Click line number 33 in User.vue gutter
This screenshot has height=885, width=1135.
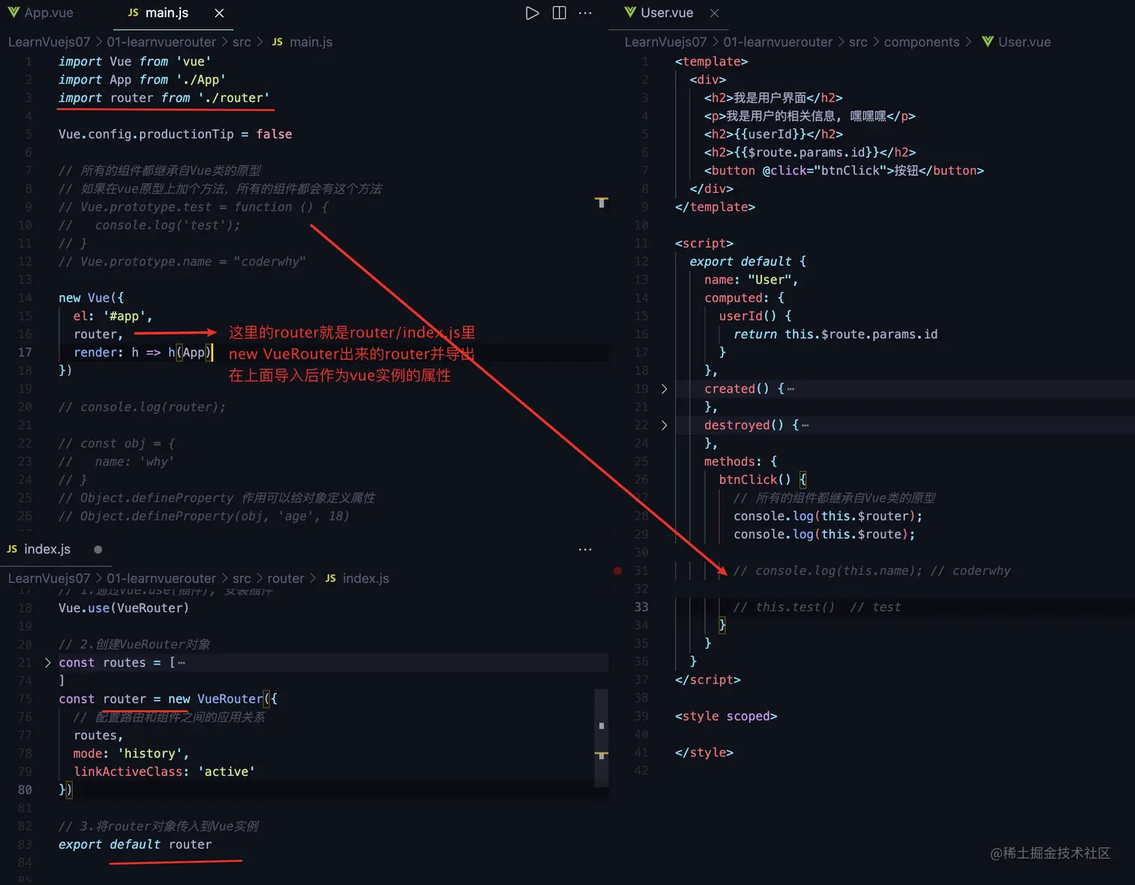tap(641, 607)
